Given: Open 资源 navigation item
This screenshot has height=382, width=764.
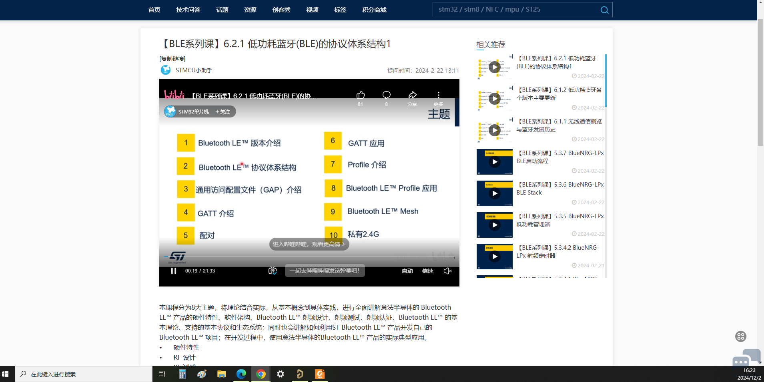Looking at the screenshot, I should click(250, 10).
